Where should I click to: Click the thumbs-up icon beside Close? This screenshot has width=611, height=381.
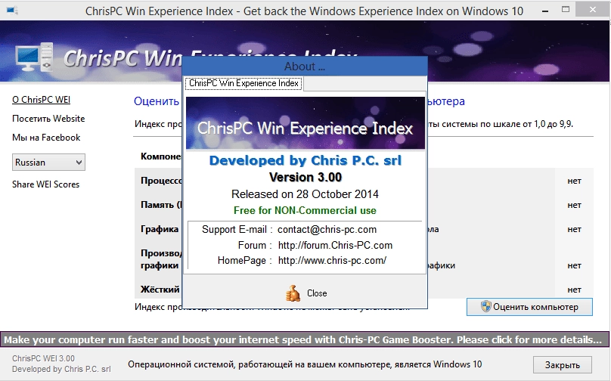tap(293, 293)
